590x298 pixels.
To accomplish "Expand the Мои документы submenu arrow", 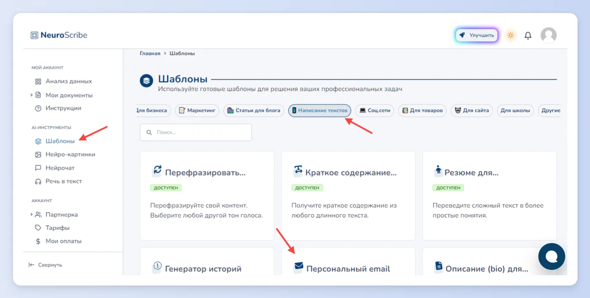I will 32,95.
